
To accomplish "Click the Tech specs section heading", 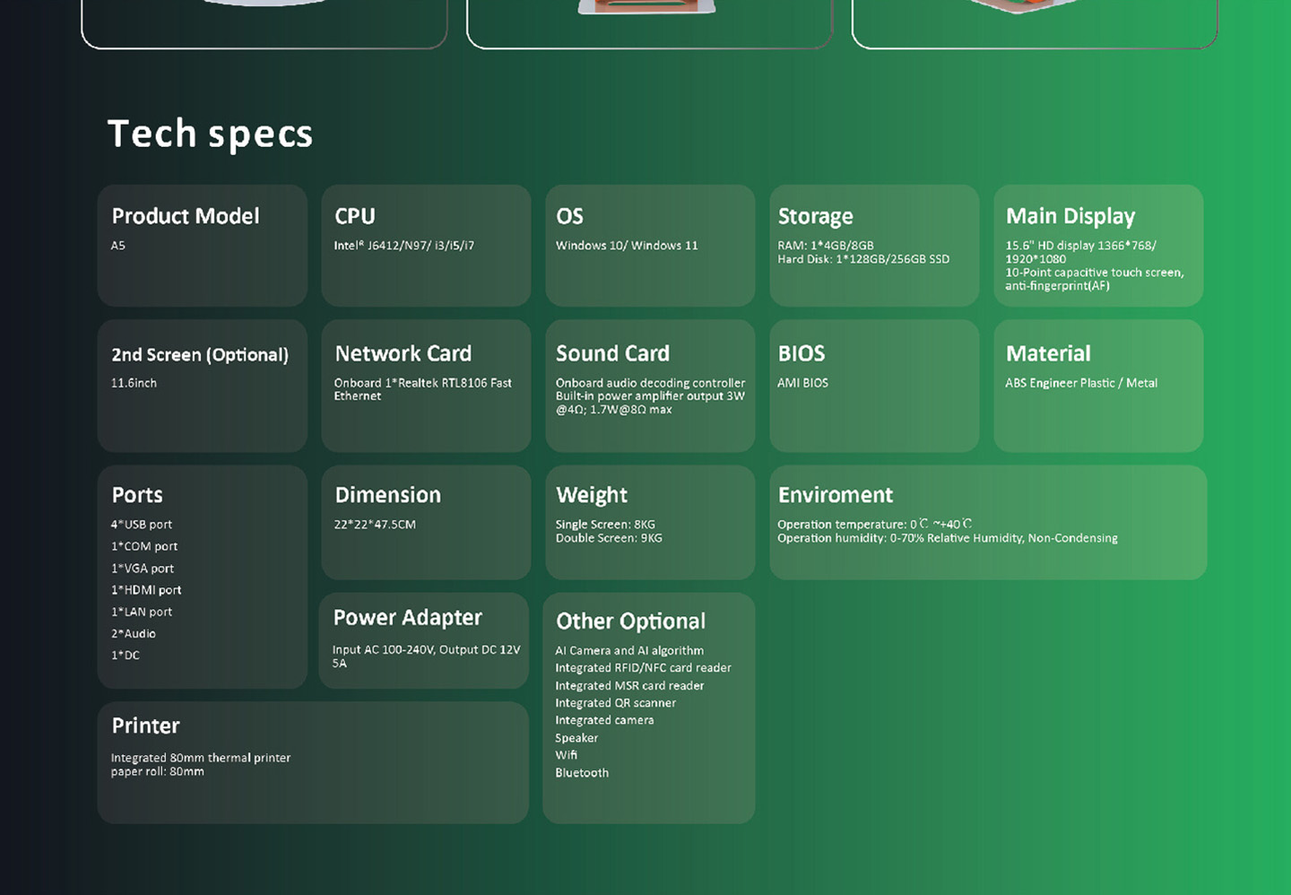I will pyautogui.click(x=210, y=134).
